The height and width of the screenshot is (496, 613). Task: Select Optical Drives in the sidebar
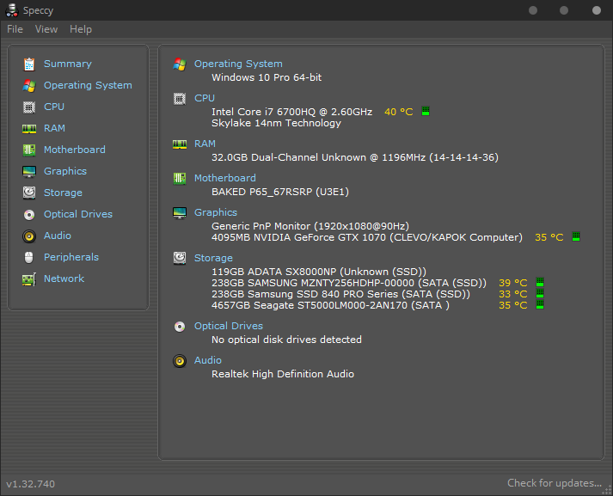click(77, 214)
